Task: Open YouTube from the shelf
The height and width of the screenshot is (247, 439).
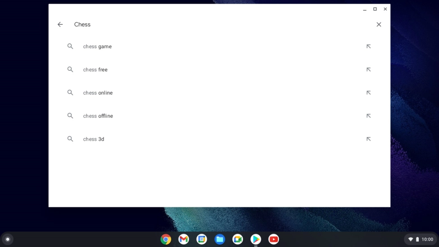Action: coord(274,239)
